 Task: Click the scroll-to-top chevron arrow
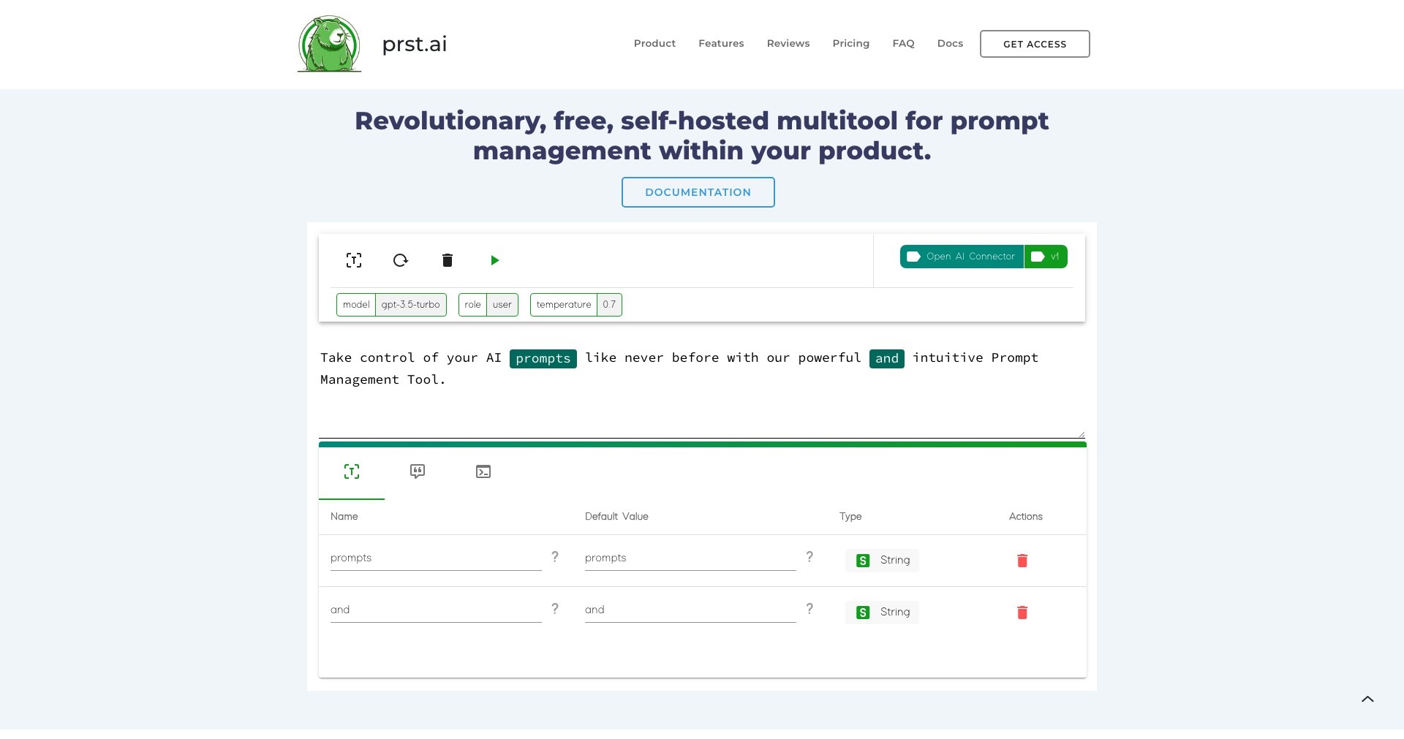[1367, 700]
